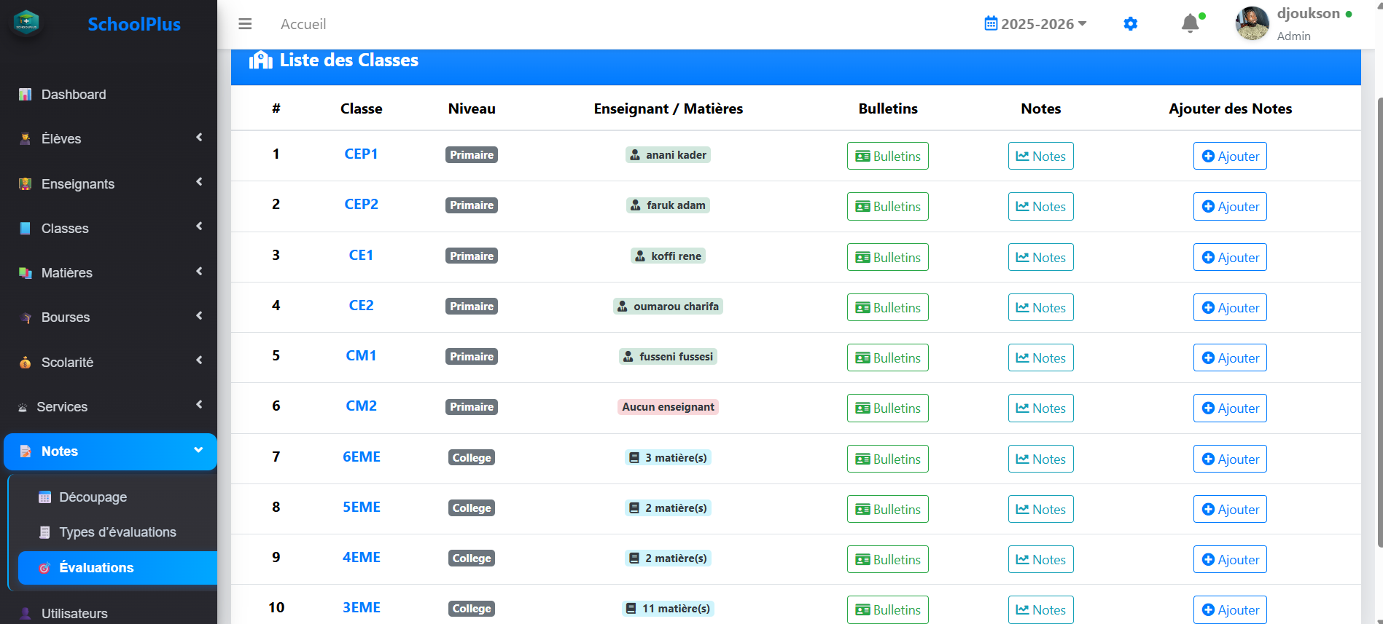Open the notifications bell

coord(1190,24)
